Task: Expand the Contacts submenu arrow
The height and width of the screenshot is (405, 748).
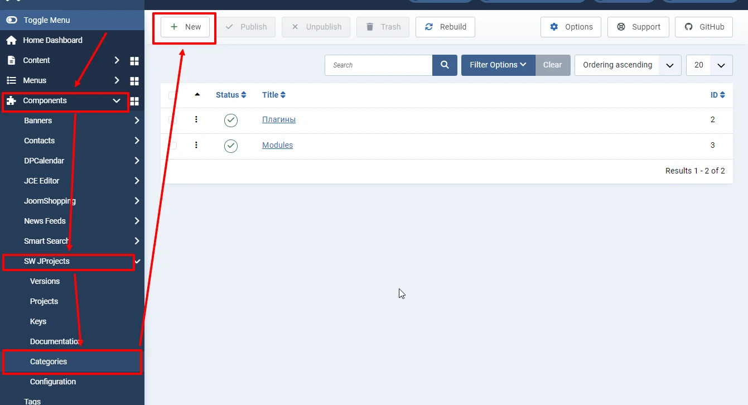Action: (137, 141)
